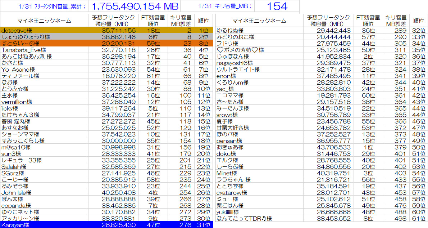428x228 pixels.
Task: Click the Minet様 nickname cell
Action: [227, 173]
